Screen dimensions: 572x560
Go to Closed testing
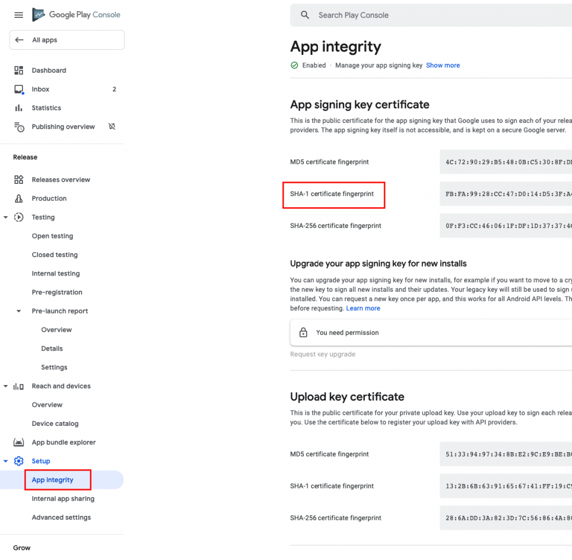[55, 255]
